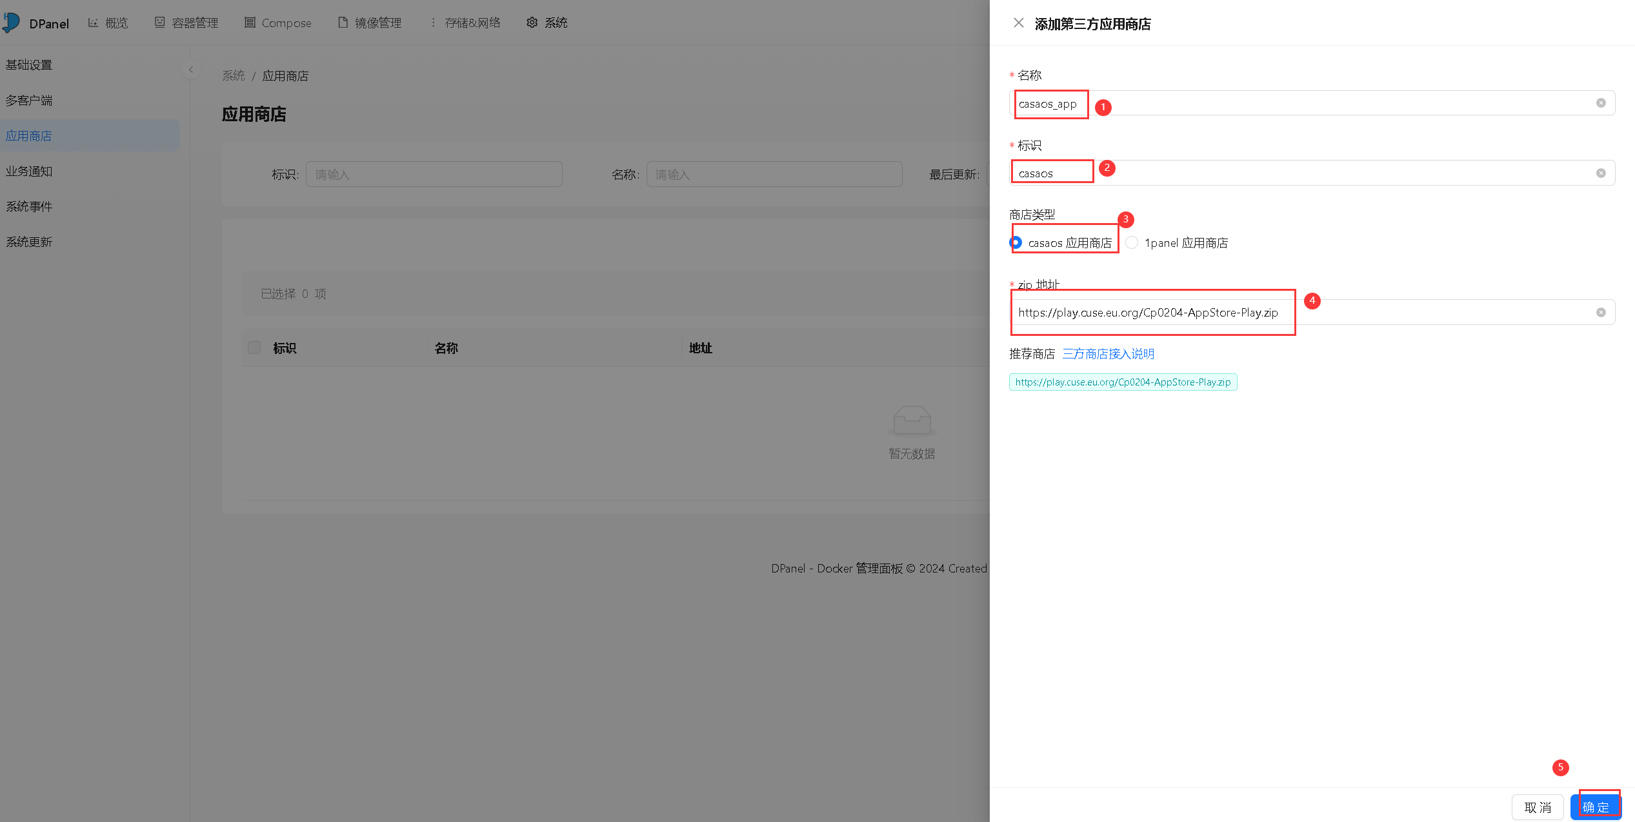
Task: Close the drawer using the X icon
Action: pyautogui.click(x=1018, y=23)
